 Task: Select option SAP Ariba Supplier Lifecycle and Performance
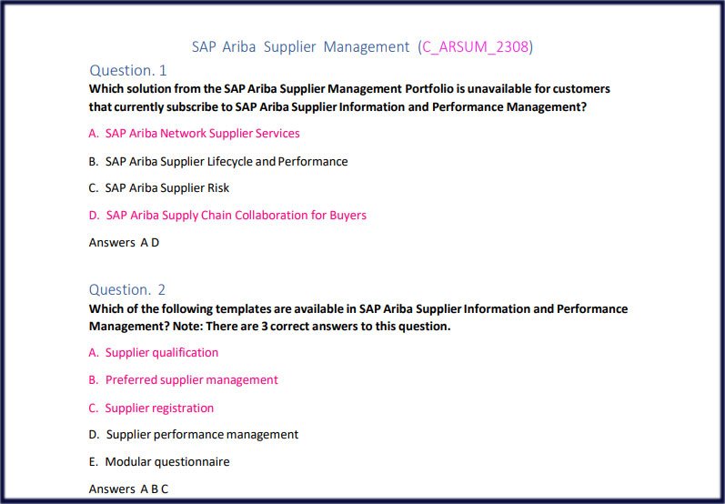pyautogui.click(x=226, y=161)
